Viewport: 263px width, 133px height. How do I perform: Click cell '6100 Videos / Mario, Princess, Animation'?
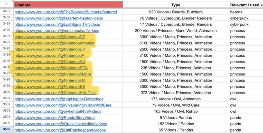click(x=176, y=43)
